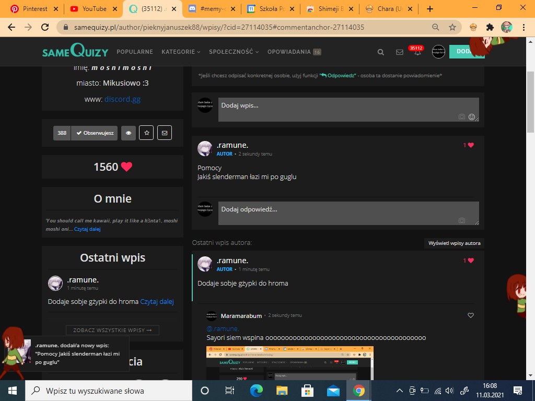Toggle the Obserwujesz follow button

pyautogui.click(x=95, y=133)
